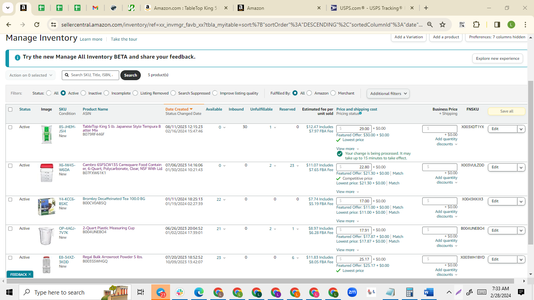The image size is (534, 300).
Task: Click the price field showing 29.00
Action: pyautogui.click(x=353, y=129)
